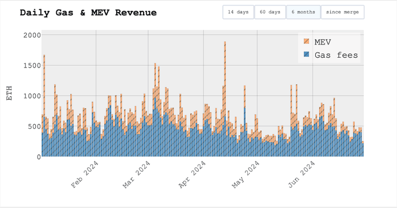397x208 pixels.
Task: Click the tallest bar in mid-April
Action: [225, 99]
